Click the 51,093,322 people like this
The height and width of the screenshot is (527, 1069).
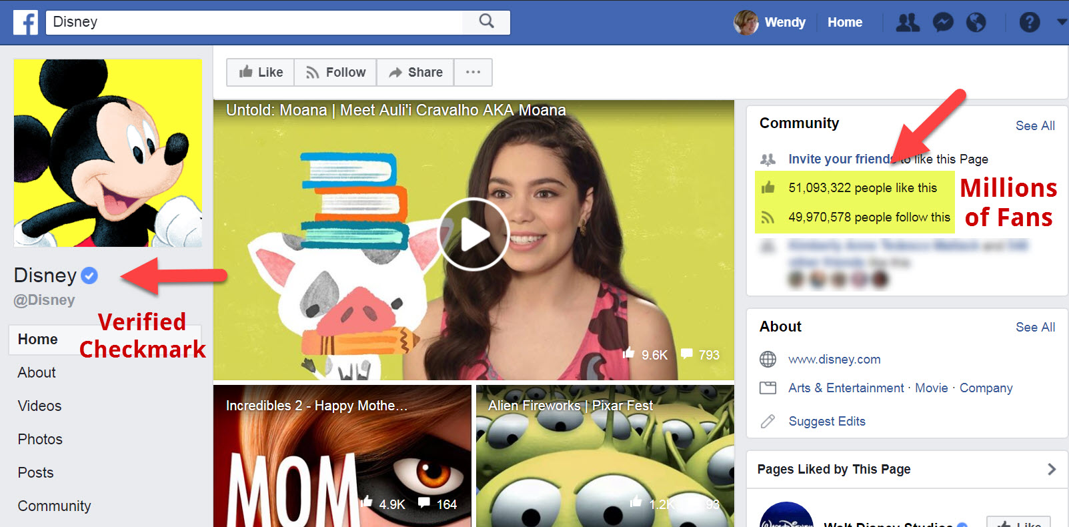[x=862, y=188]
